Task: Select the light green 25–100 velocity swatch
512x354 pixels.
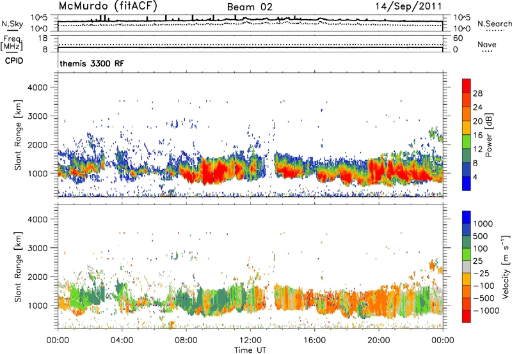Action: coord(467,254)
